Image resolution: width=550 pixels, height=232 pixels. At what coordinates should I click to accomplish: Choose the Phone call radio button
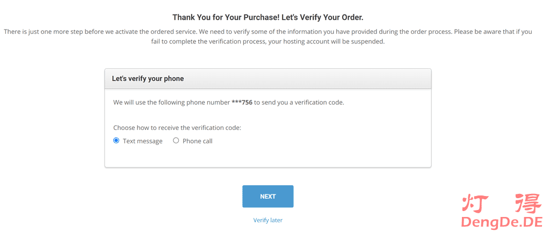coord(176,141)
